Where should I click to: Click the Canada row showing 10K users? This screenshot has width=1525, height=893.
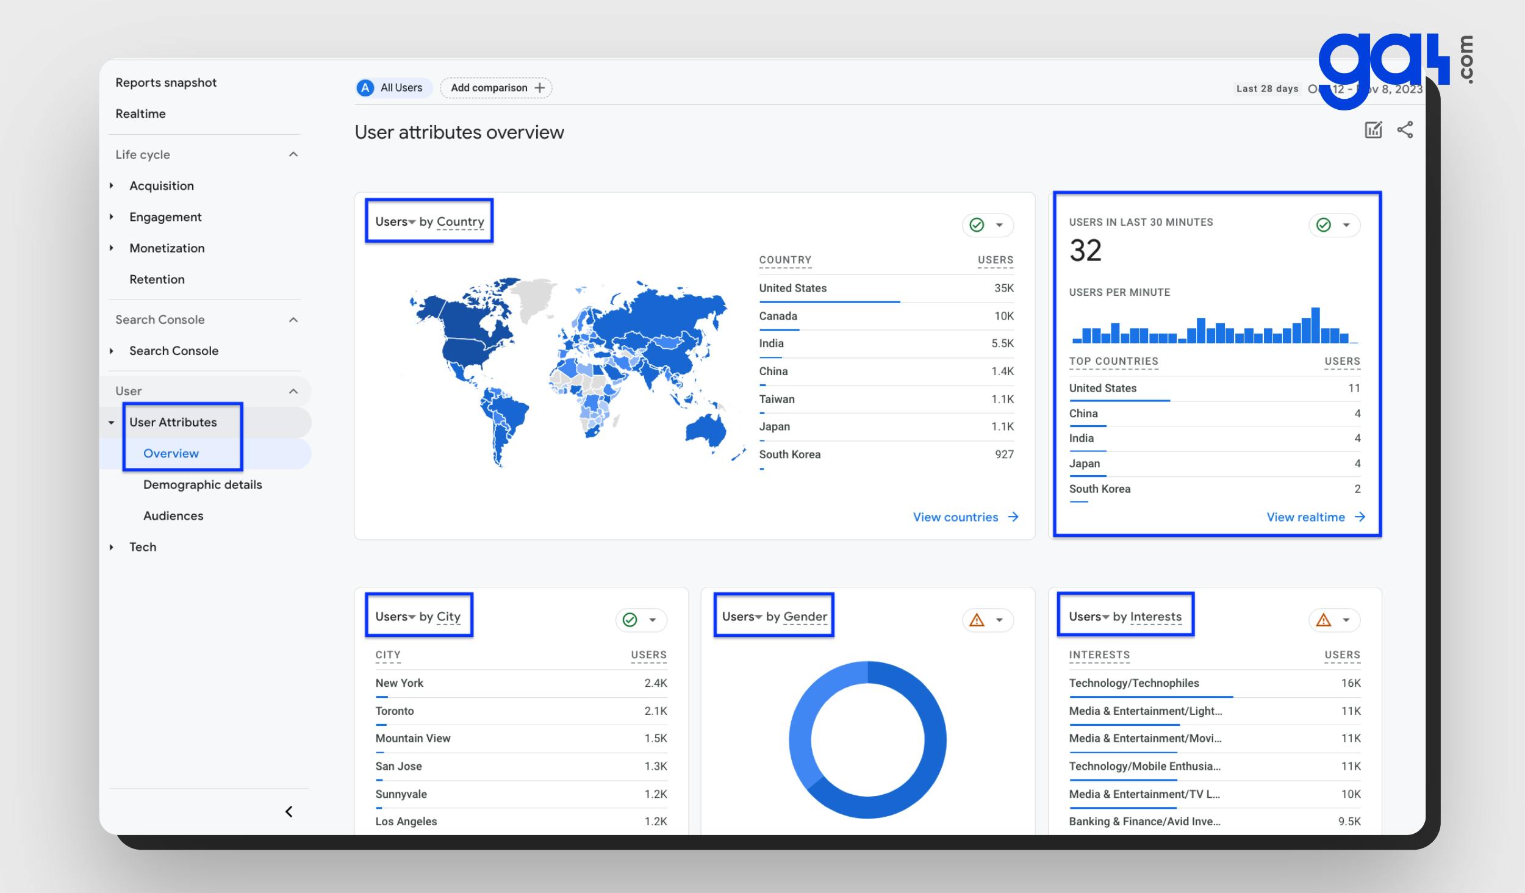[x=886, y=316]
